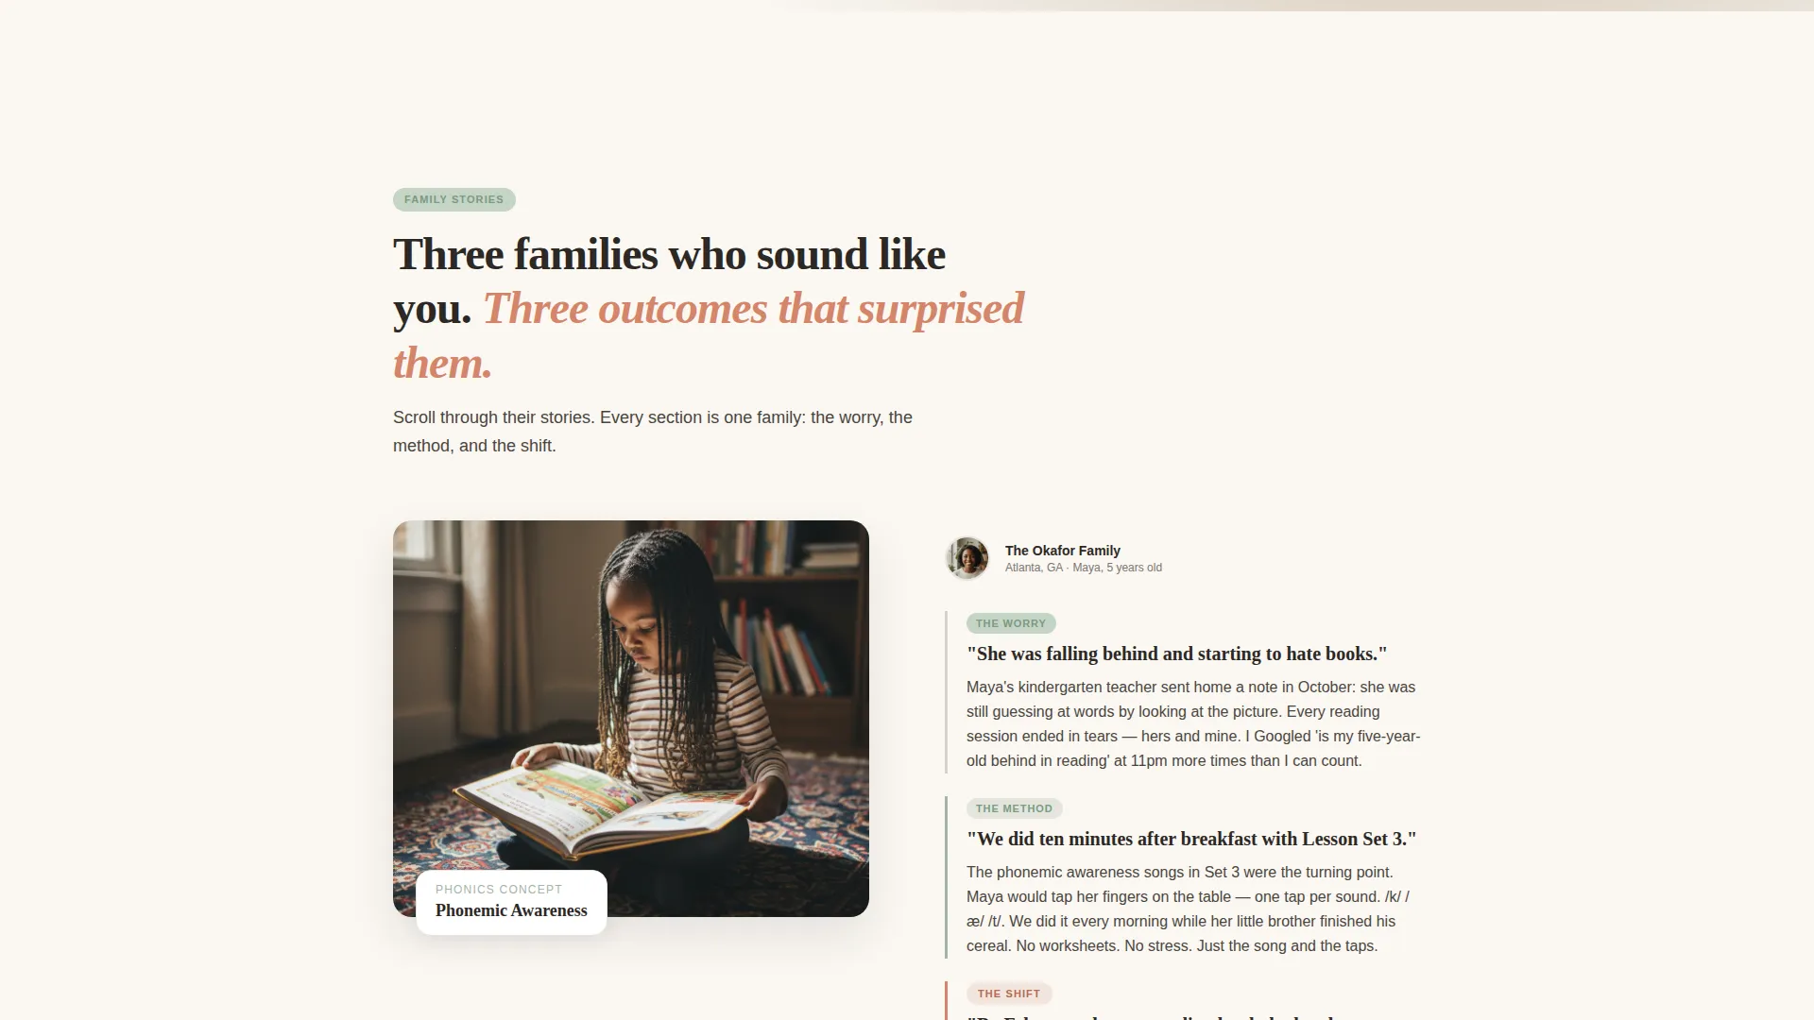
Task: Click the PHONICS CONCEPT label
Action: click(499, 890)
